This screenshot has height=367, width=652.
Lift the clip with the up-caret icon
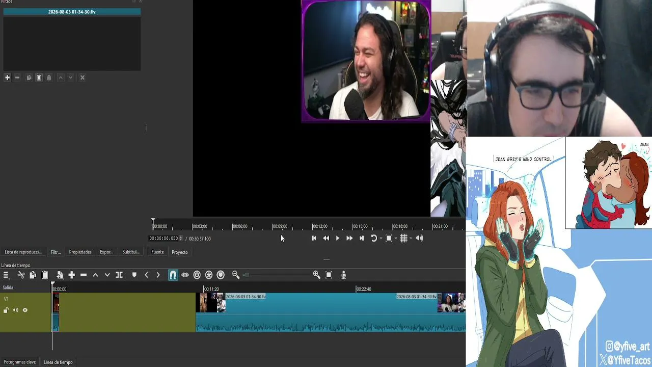pyautogui.click(x=95, y=275)
